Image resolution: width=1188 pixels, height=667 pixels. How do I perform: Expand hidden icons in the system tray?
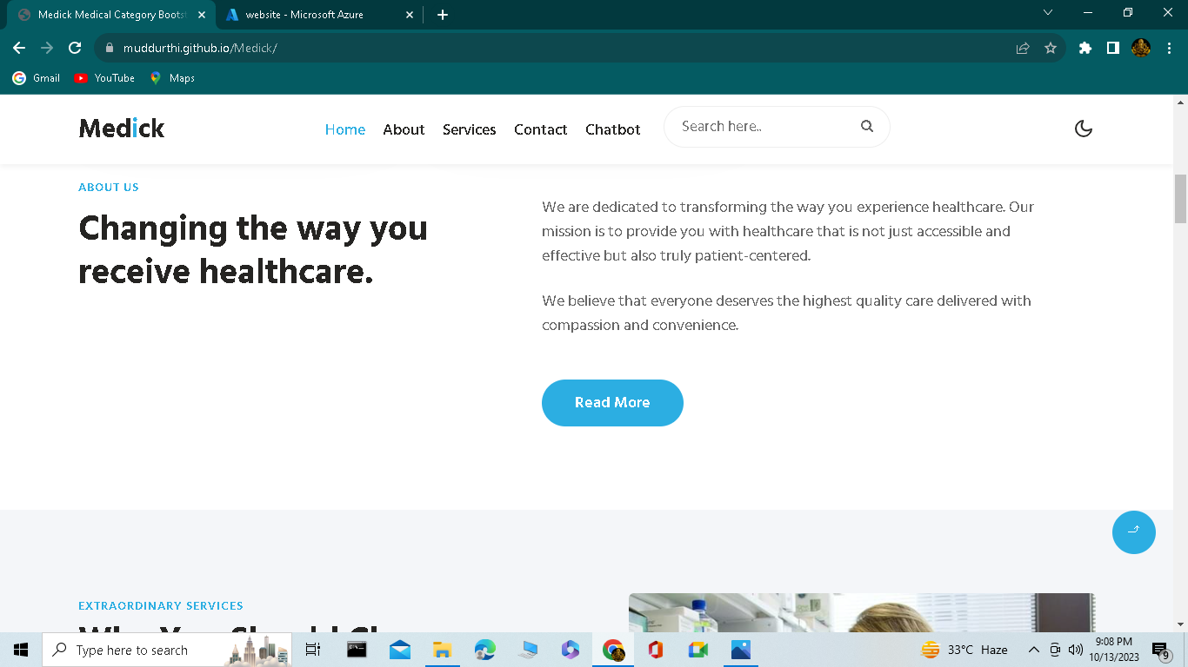click(1034, 649)
